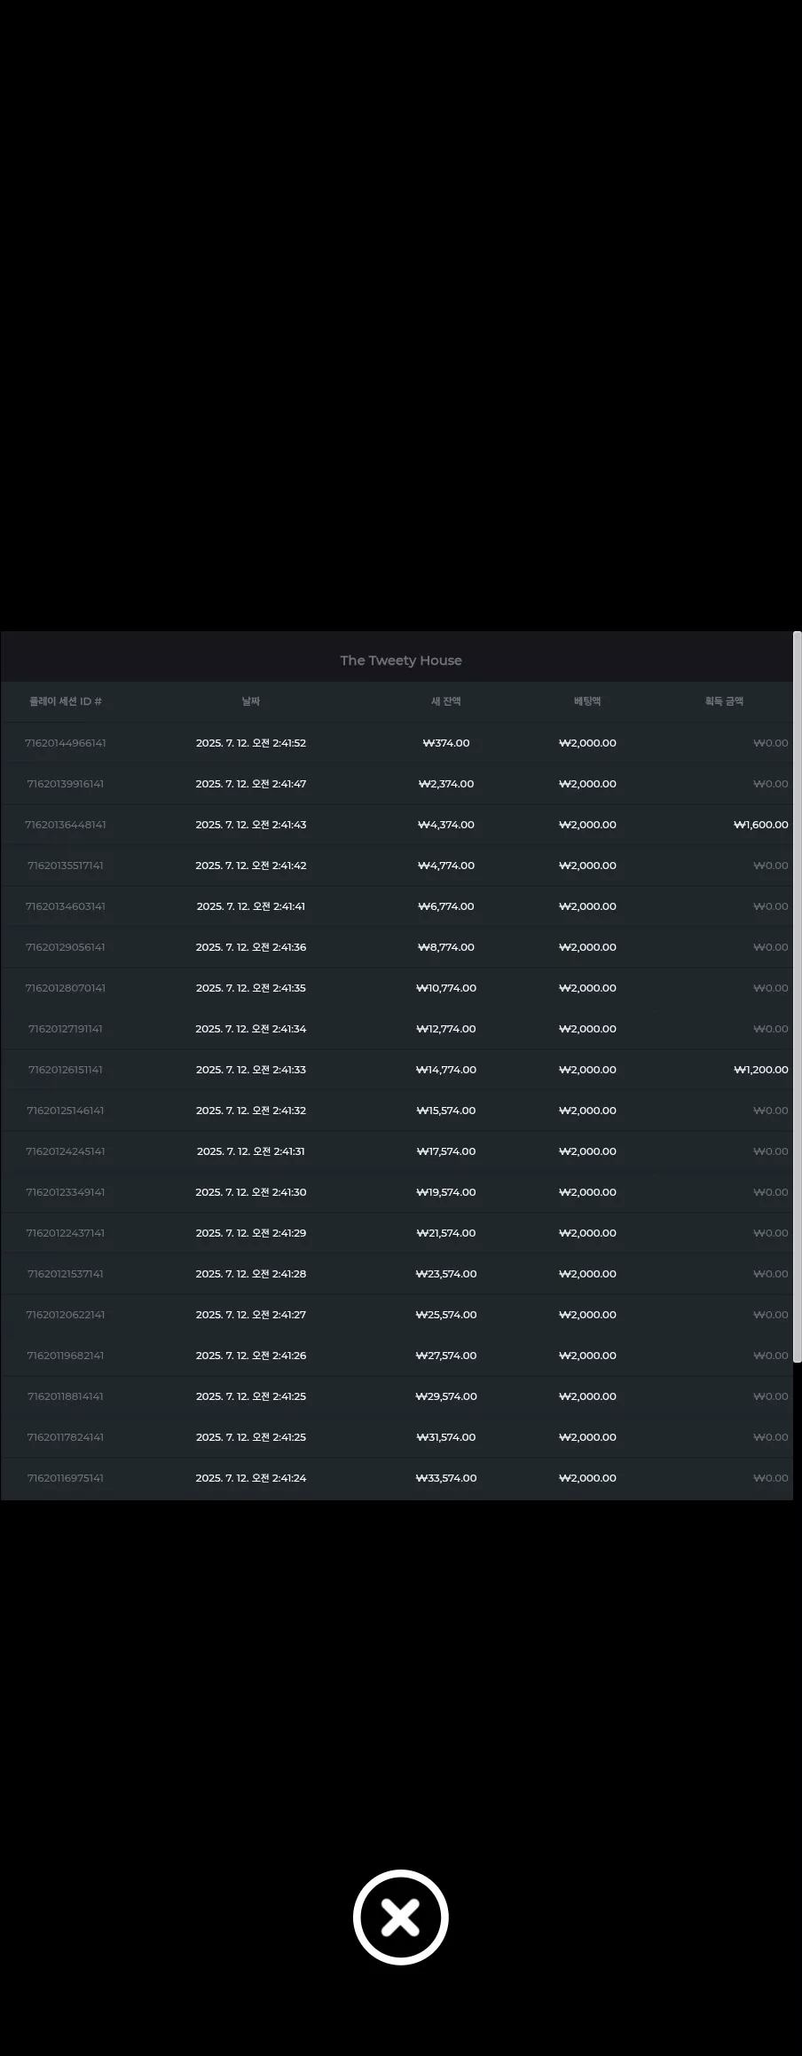The image size is (802, 2056).
Task: Select session ID 71620116975141
Action: click(x=66, y=1478)
